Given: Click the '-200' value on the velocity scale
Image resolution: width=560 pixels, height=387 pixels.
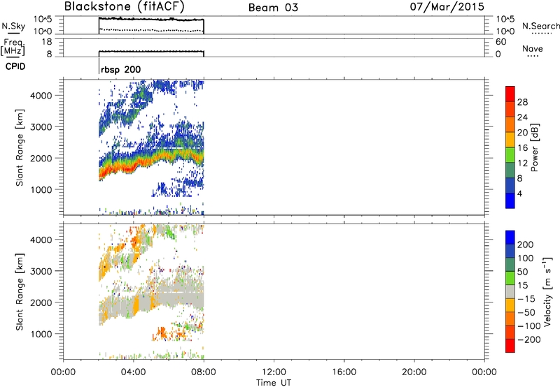Looking at the screenshot, I should pyautogui.click(x=528, y=339).
